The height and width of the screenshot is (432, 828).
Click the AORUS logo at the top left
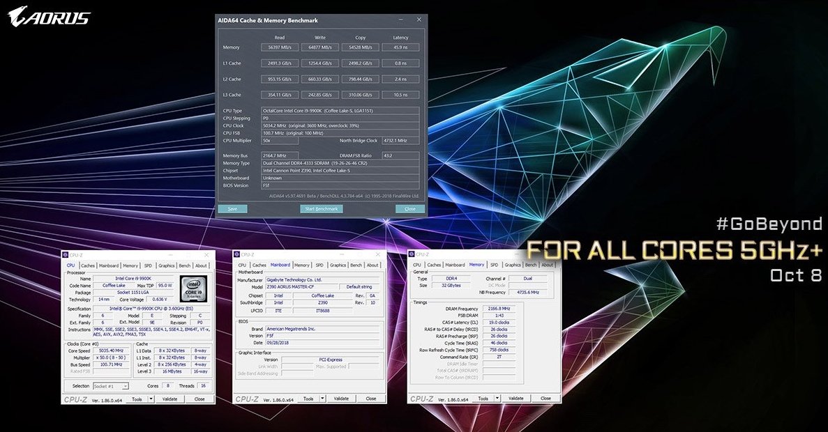49,16
